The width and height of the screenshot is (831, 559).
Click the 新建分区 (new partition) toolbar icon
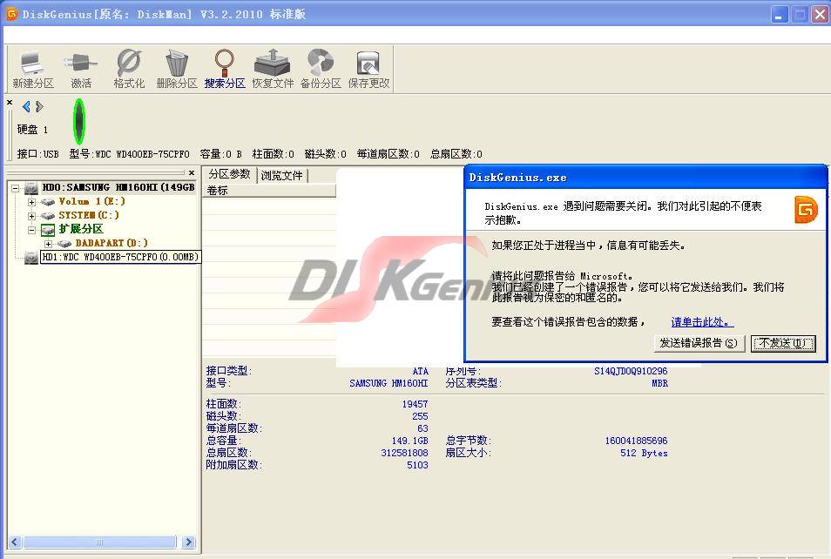(x=33, y=70)
